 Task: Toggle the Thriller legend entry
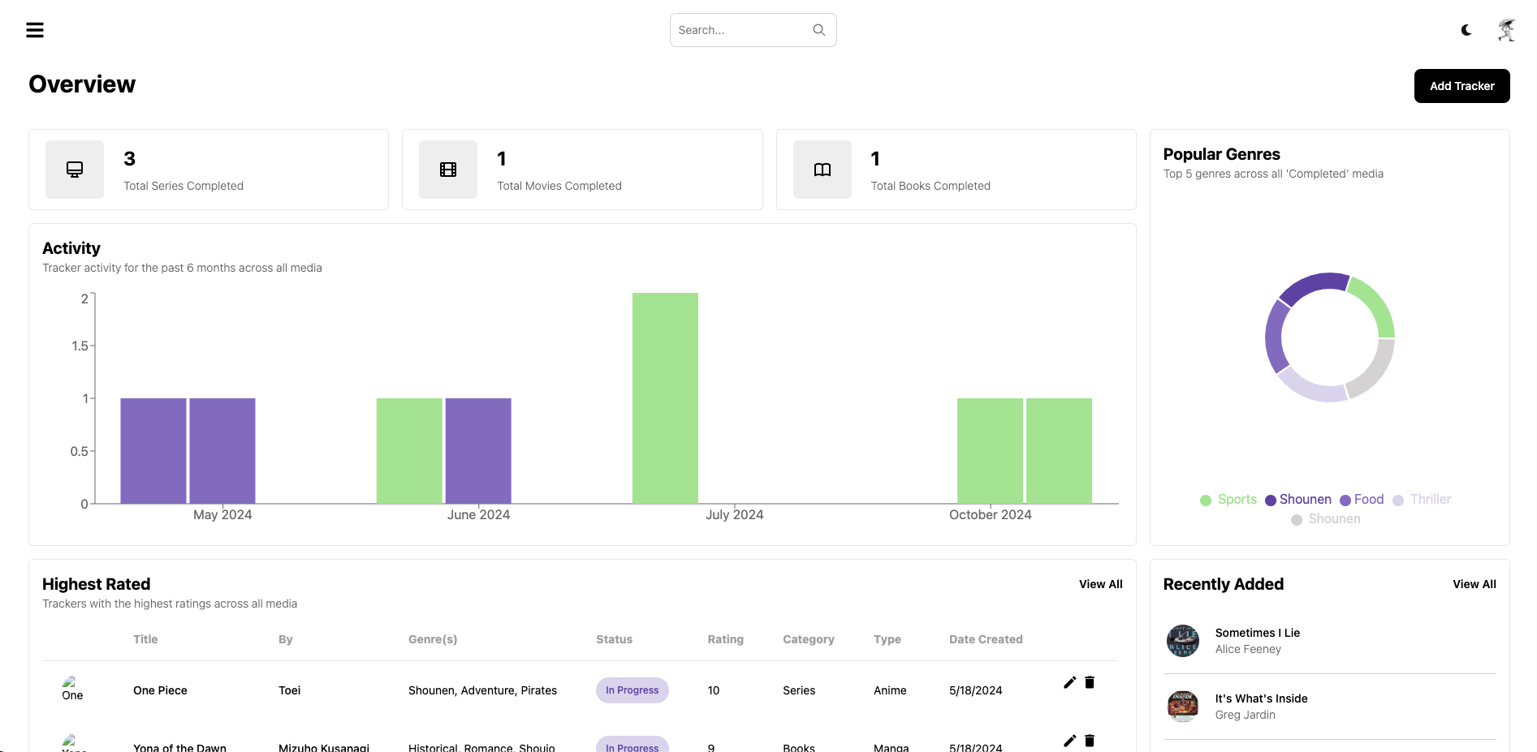click(1421, 500)
